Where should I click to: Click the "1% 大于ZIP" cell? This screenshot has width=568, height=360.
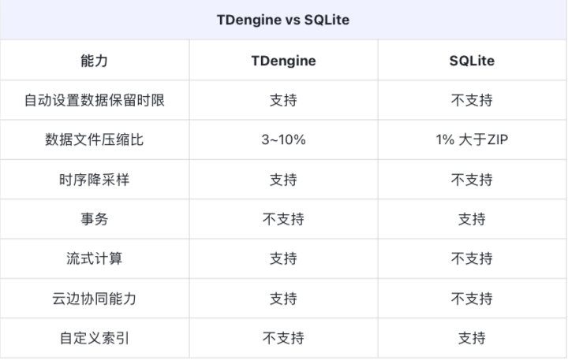coord(472,140)
